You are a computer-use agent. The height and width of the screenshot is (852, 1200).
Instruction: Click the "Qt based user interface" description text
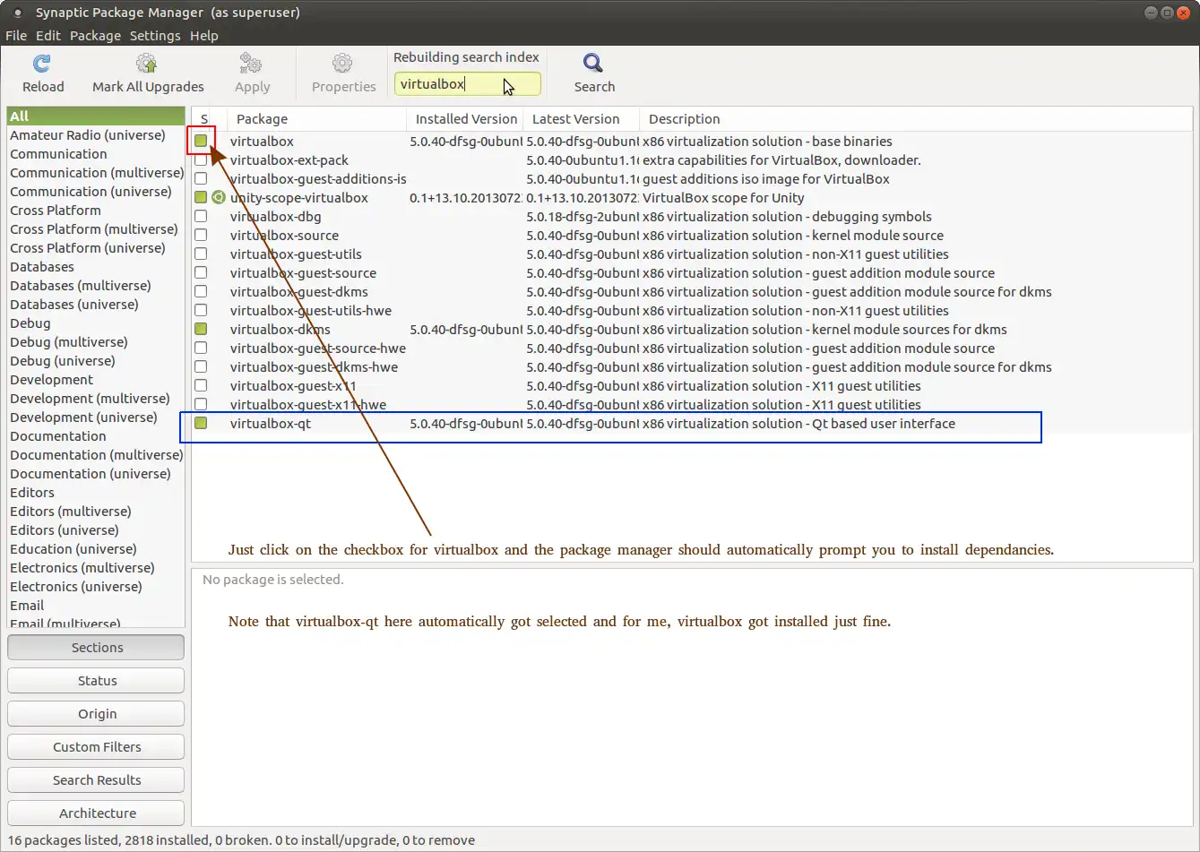[x=884, y=424]
